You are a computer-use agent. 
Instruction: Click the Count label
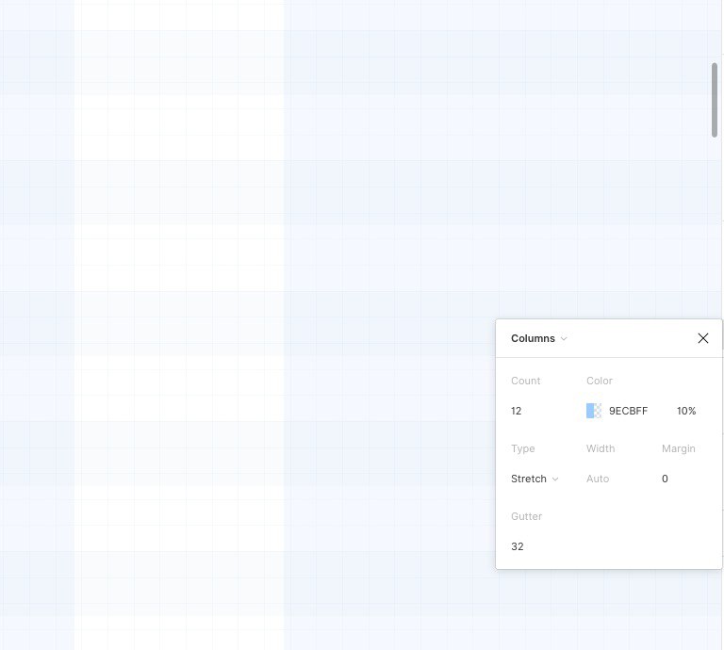(x=525, y=381)
